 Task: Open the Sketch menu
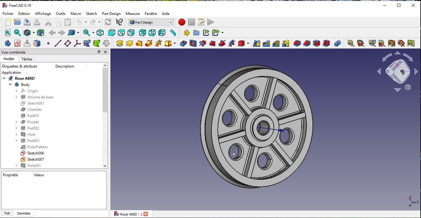coord(91,14)
